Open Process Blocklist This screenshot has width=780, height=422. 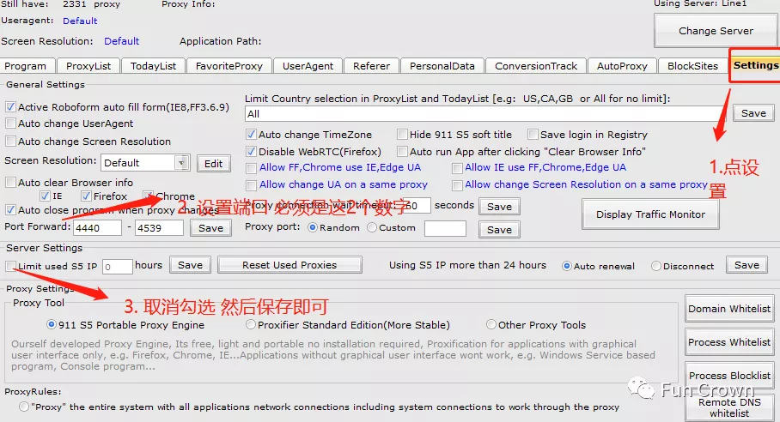729,376
